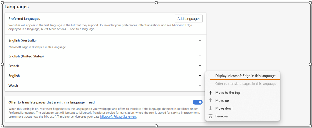Click the Move to the top arrow icon
This screenshot has height=128, width=312.
[211, 93]
